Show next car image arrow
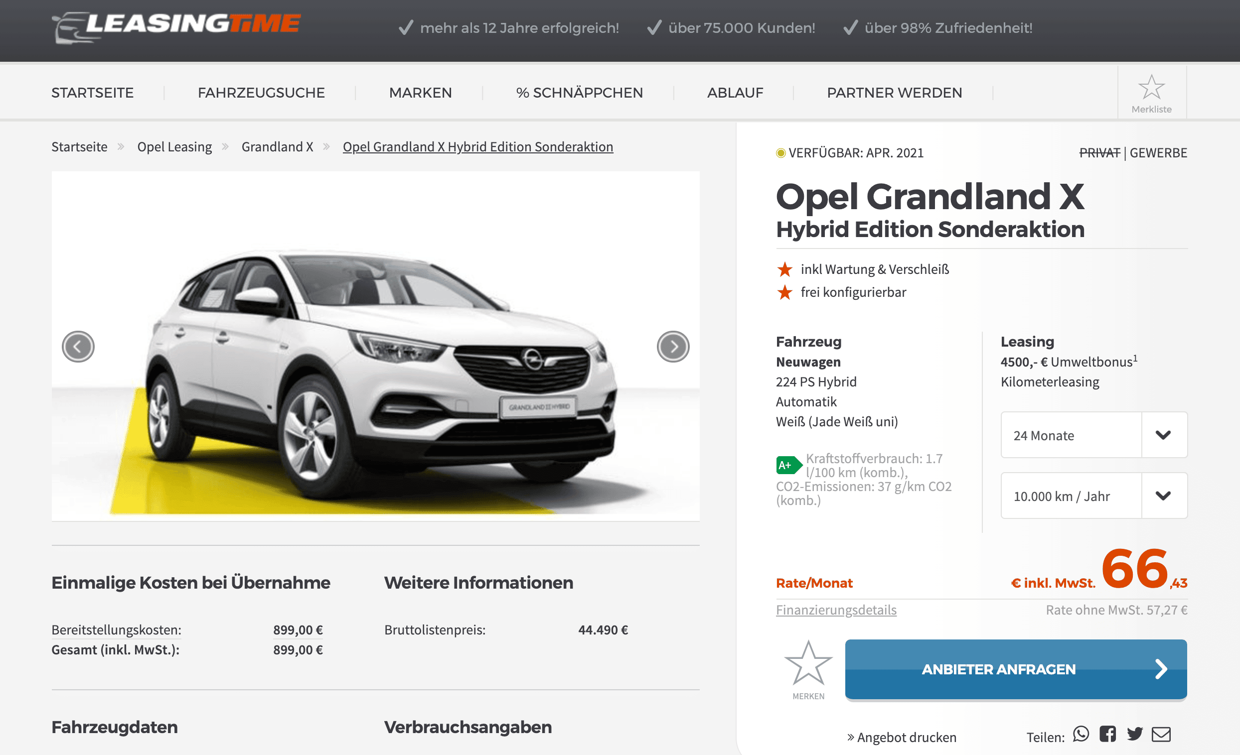Screen dimensions: 1240x755 click(673, 347)
